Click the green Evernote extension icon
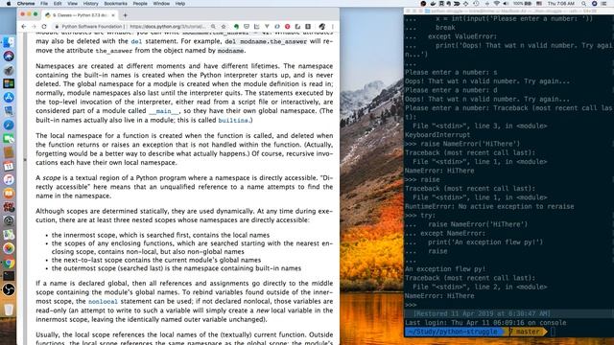Image resolution: width=614 pixels, height=345 pixels. (236, 27)
